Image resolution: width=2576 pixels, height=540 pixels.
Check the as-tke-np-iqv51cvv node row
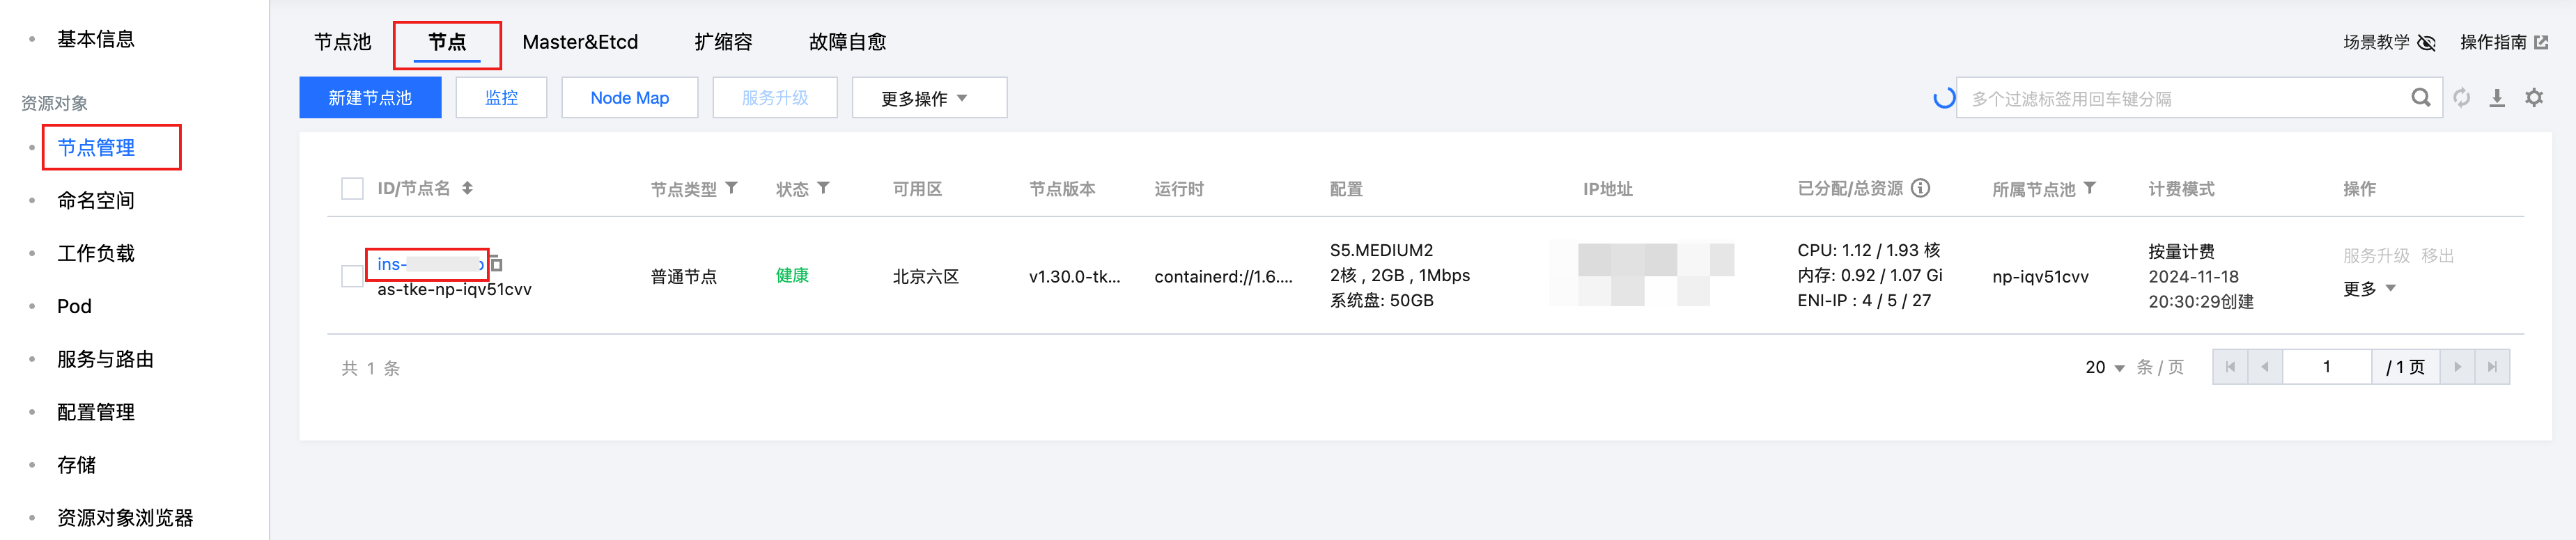352,276
